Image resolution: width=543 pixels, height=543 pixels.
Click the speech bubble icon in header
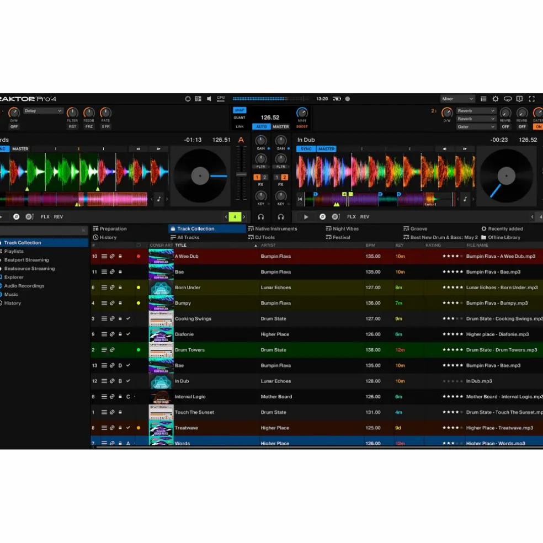tap(507, 99)
